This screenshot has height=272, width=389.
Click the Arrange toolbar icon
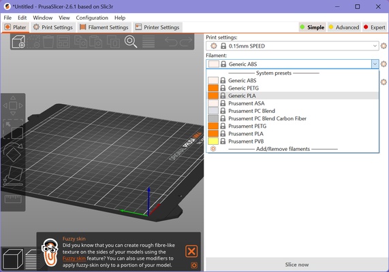tap(63, 41)
